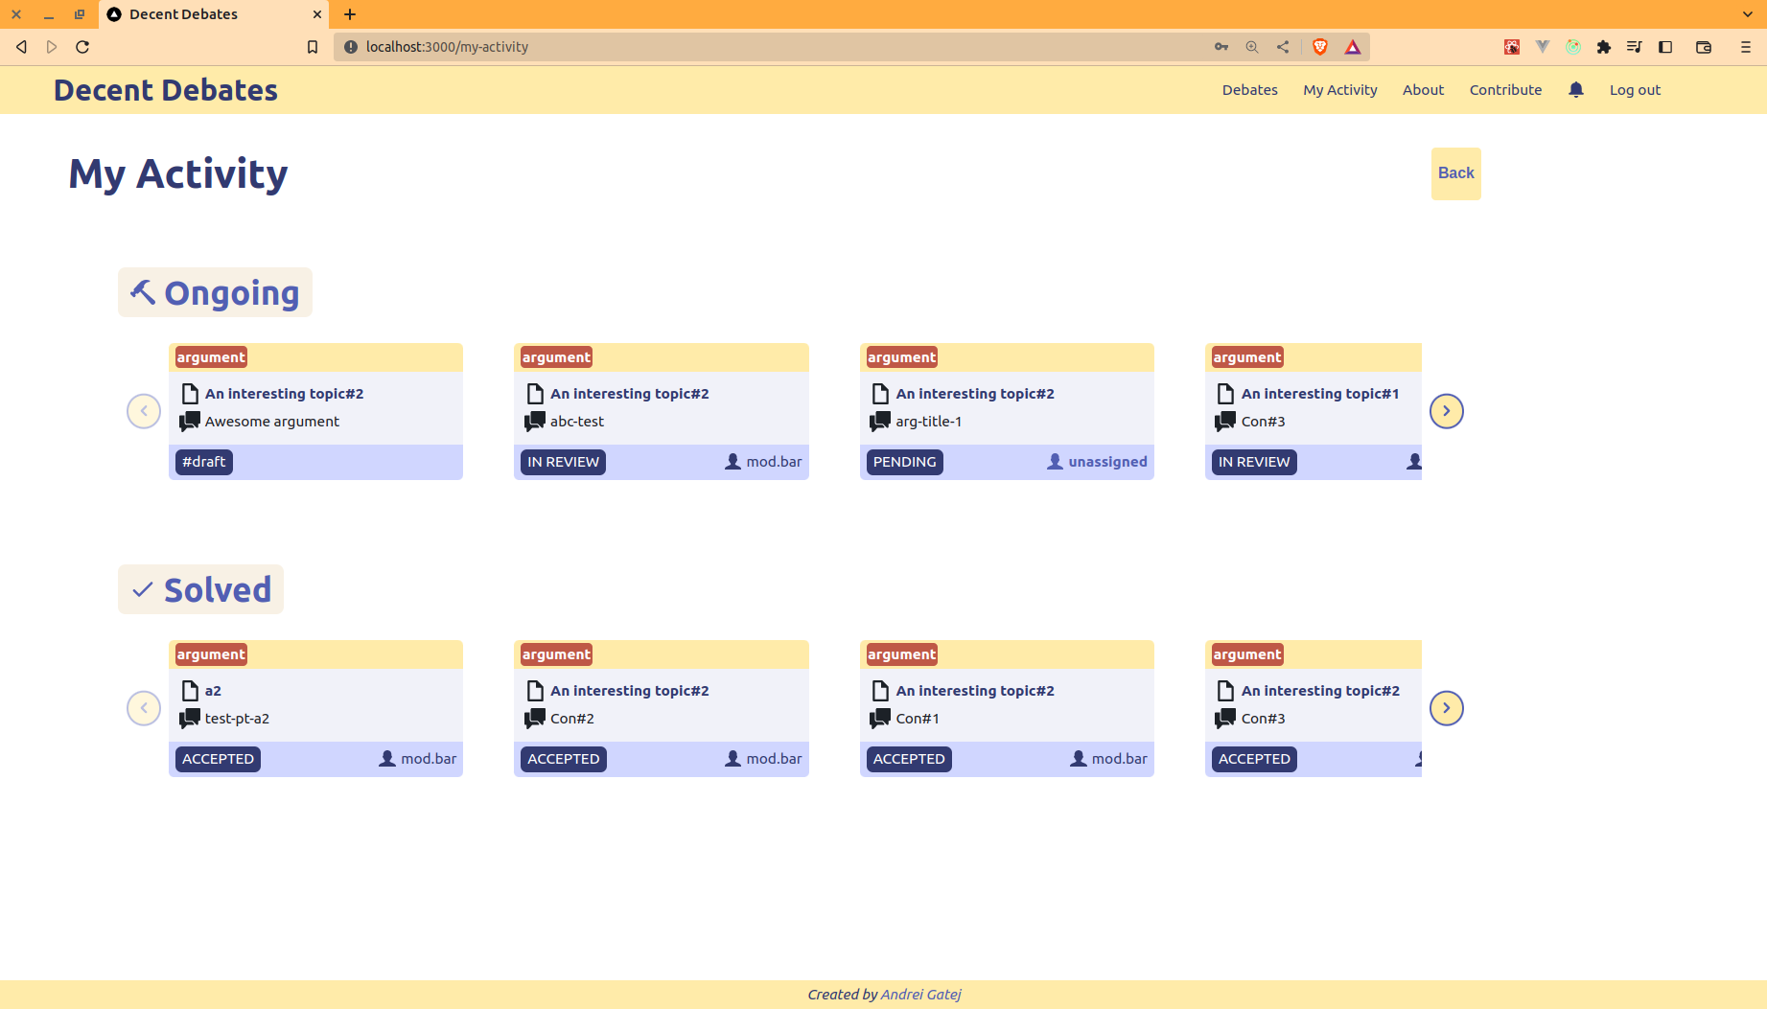
Task: Go to the Contribute nav item
Action: point(1505,90)
